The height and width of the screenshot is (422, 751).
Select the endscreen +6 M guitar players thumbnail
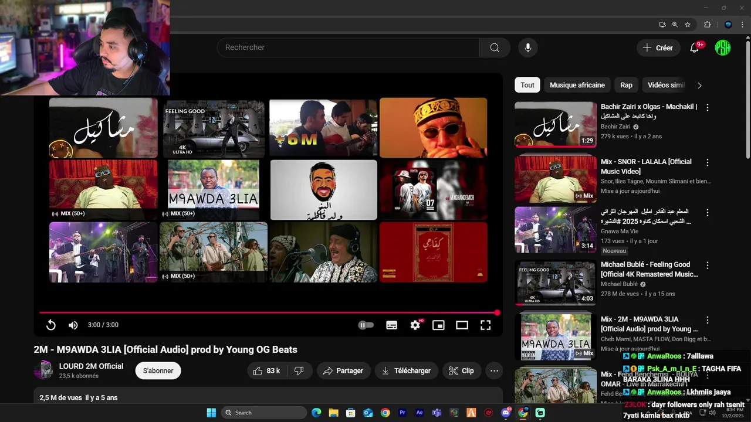(323, 128)
